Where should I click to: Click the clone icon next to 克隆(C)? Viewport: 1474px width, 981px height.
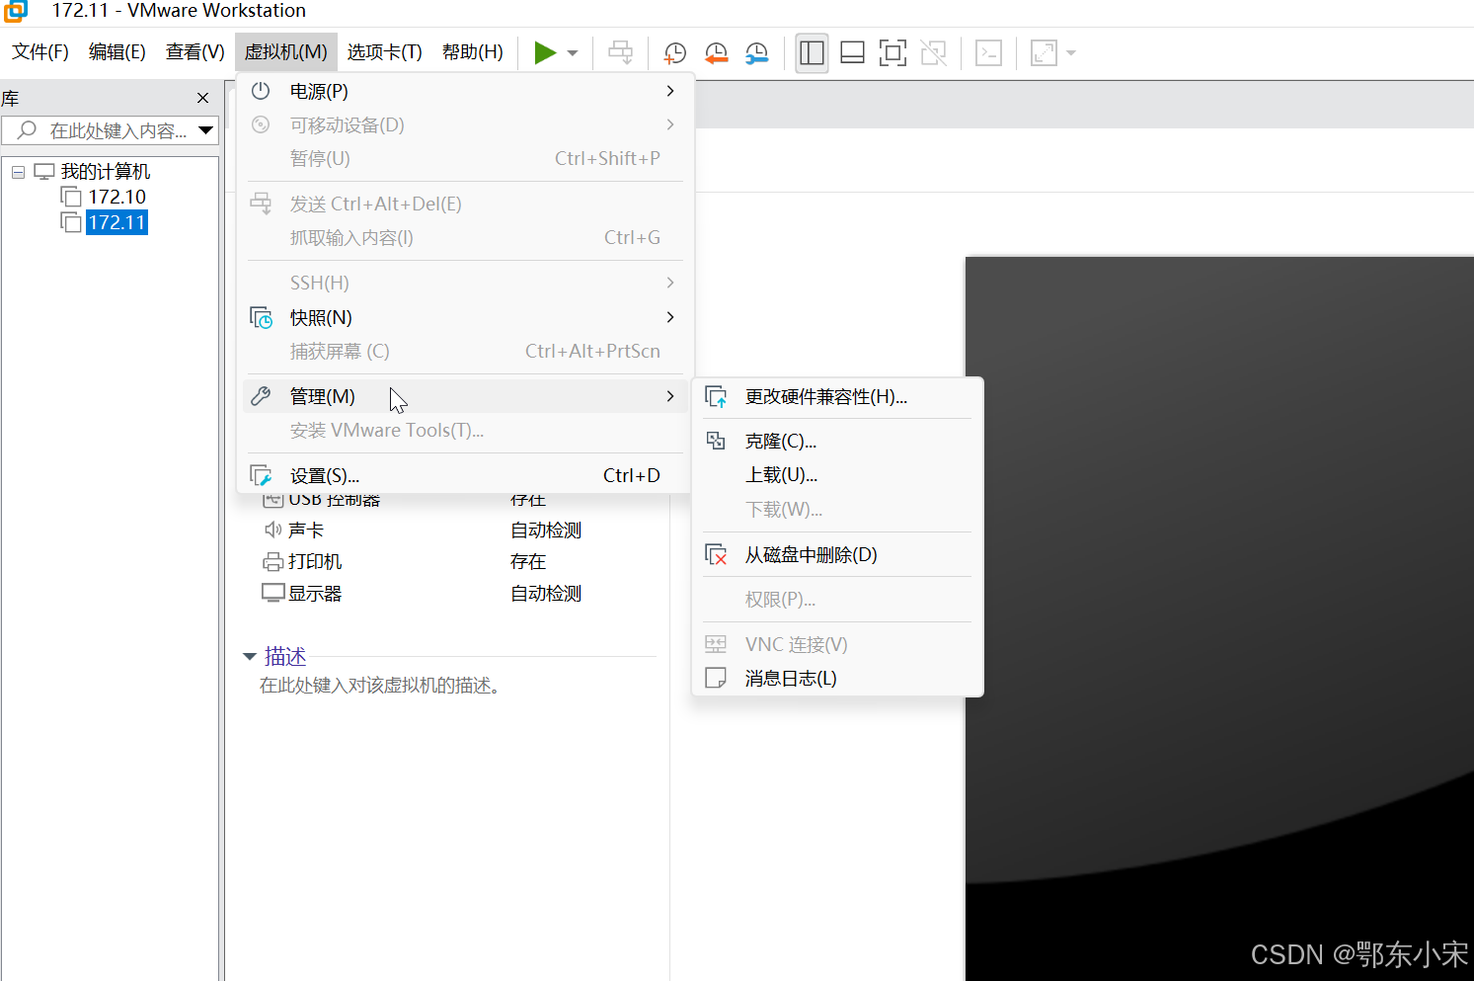click(716, 441)
